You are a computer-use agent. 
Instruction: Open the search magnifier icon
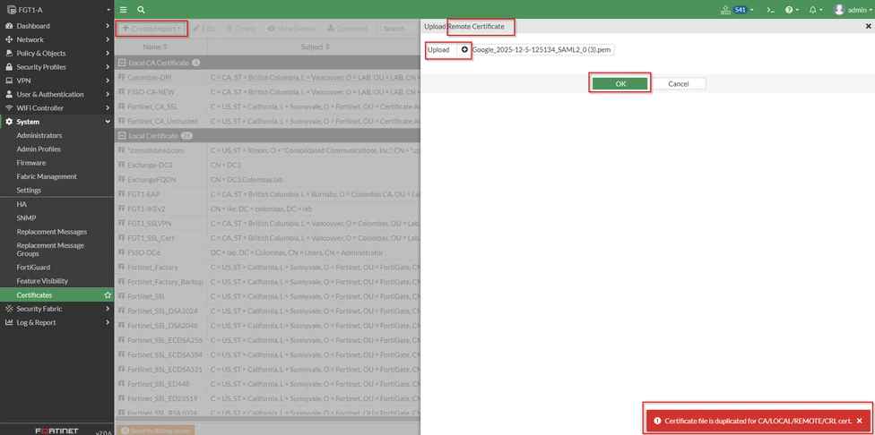point(141,10)
